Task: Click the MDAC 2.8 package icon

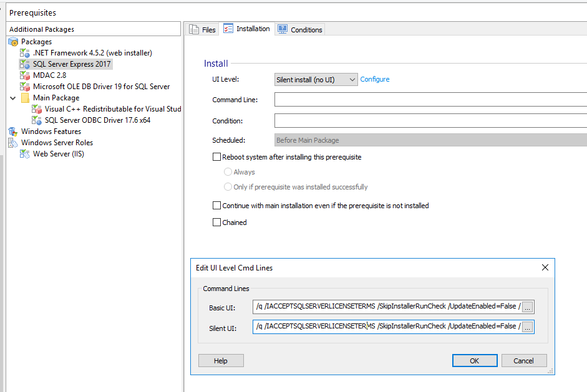Action: click(25, 75)
